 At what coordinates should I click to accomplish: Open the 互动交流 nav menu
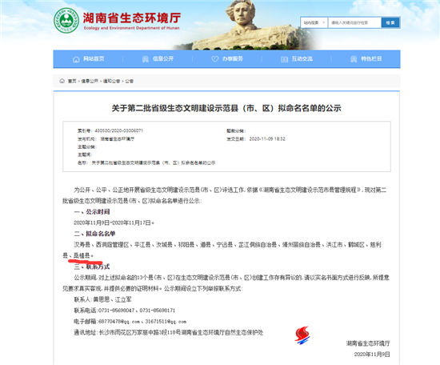point(302,58)
